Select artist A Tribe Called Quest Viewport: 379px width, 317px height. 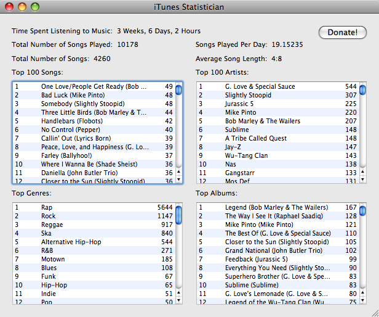pyautogui.click(x=278, y=138)
